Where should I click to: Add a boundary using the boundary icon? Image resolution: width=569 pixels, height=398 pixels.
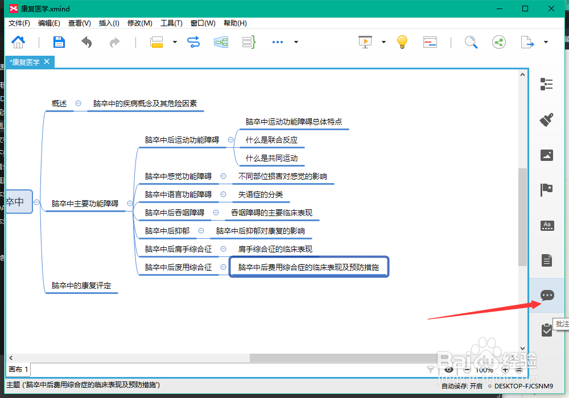pos(221,42)
